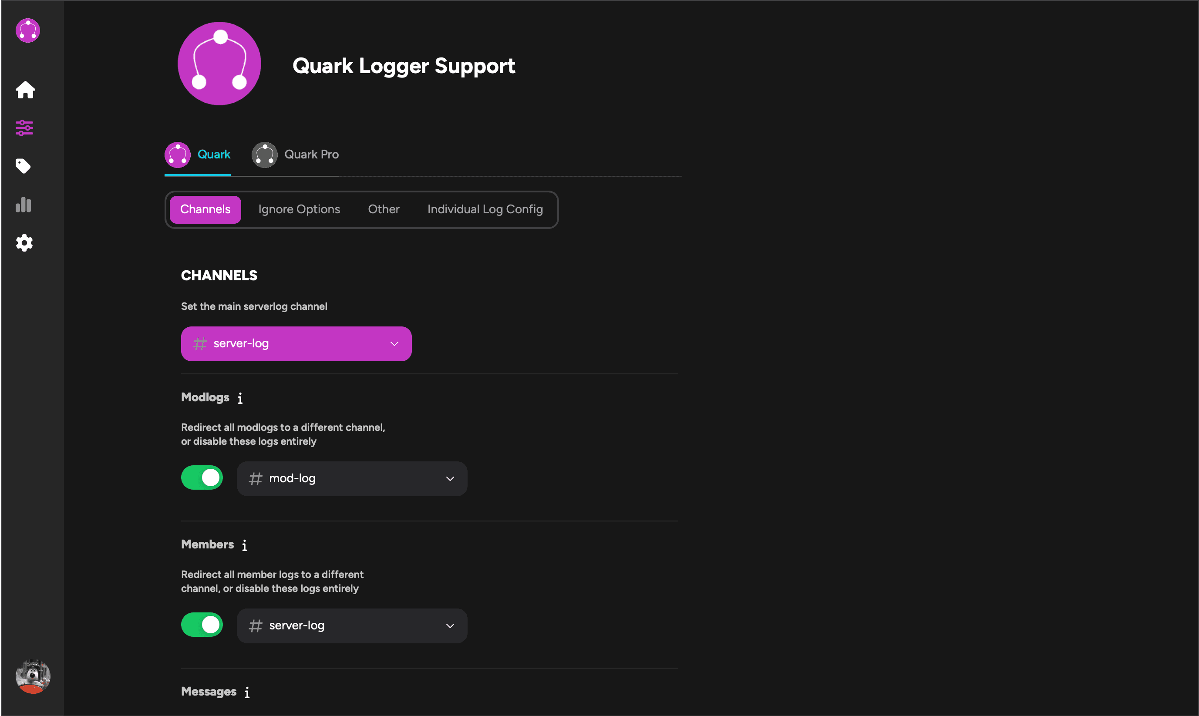Open the Individual Log Config section

pyautogui.click(x=485, y=209)
